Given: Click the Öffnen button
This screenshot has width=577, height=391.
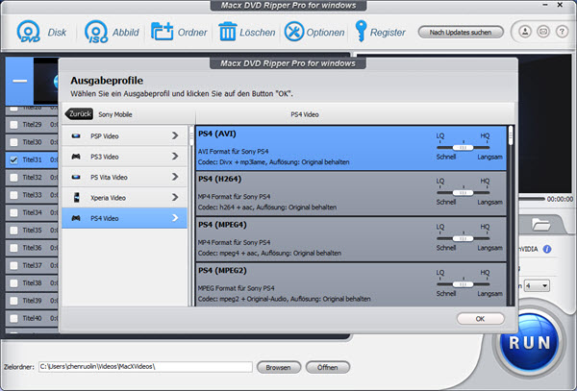Looking at the screenshot, I should tap(328, 367).
